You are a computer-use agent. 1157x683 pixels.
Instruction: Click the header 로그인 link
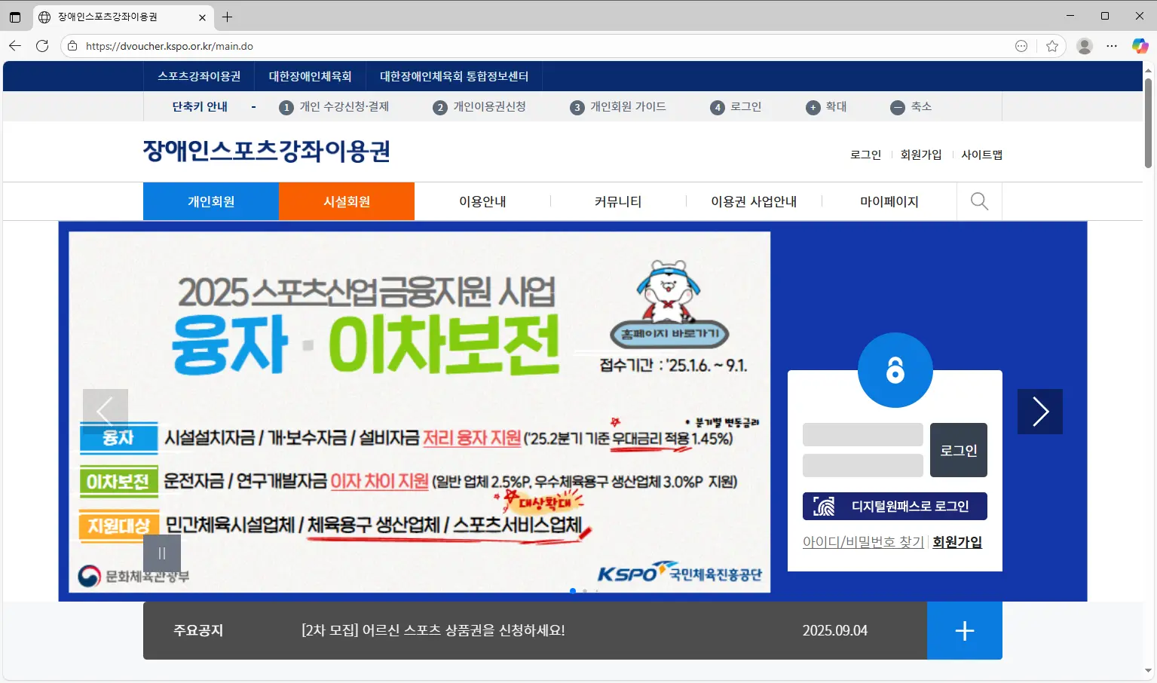865,155
